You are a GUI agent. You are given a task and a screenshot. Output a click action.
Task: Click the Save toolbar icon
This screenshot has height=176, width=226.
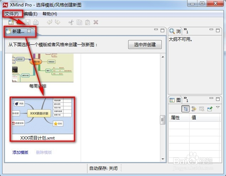[28, 22]
